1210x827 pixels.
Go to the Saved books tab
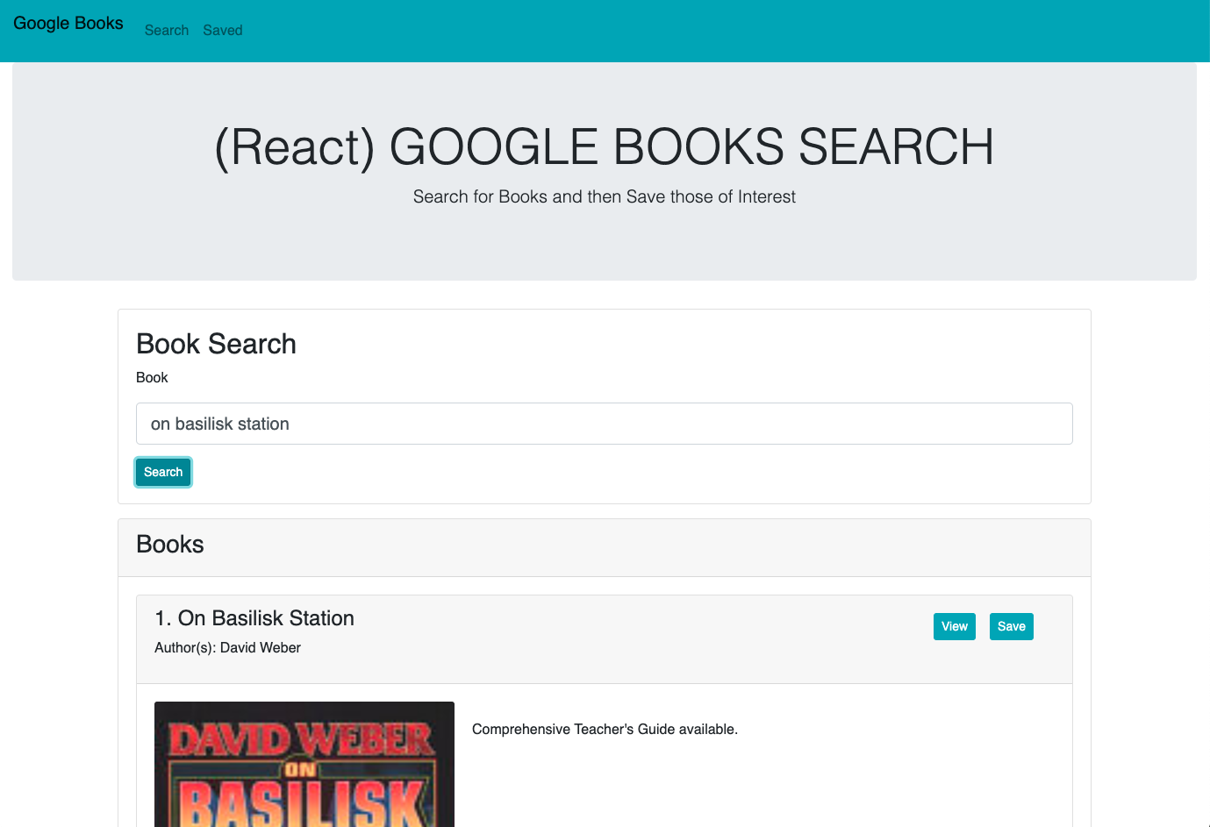[x=222, y=31]
